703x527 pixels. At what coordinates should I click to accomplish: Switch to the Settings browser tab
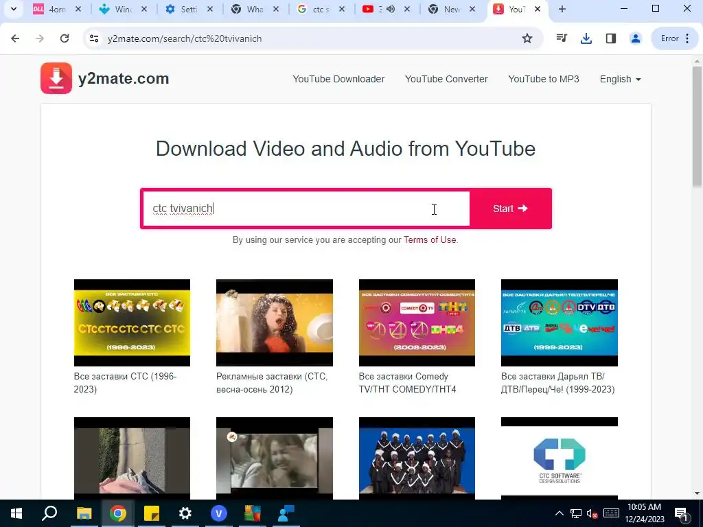[189, 9]
